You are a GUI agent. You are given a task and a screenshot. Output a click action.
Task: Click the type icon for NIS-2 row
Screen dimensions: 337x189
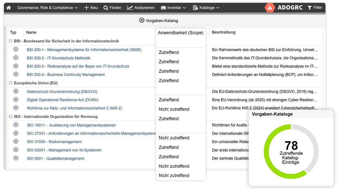coord(16,108)
